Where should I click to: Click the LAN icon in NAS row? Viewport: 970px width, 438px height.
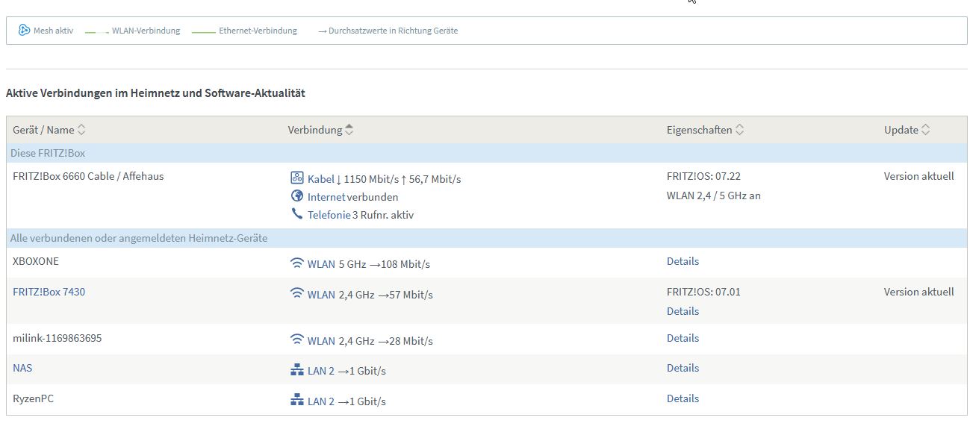297,370
